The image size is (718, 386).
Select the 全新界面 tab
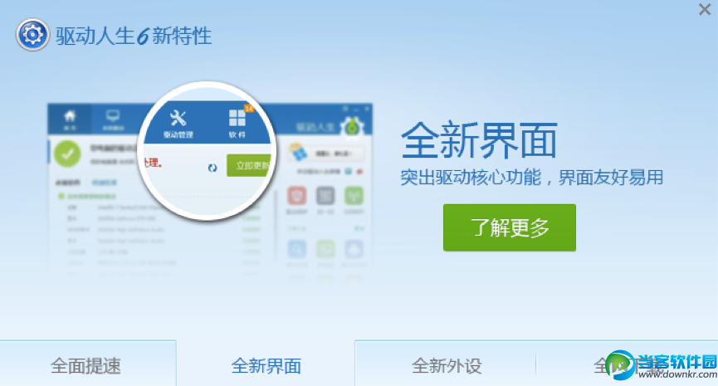266,365
